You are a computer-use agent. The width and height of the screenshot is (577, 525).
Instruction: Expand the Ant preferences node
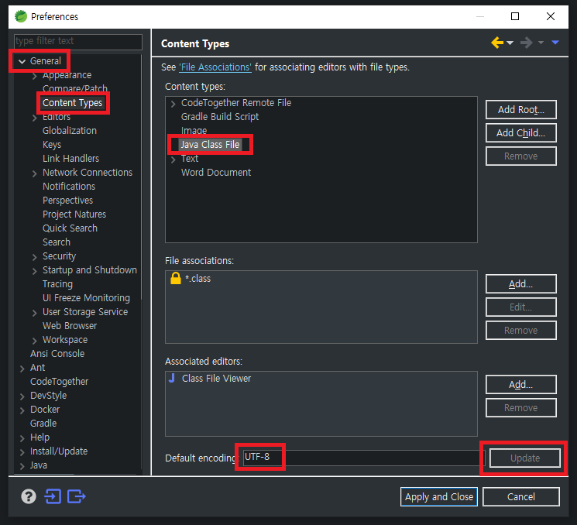[x=22, y=369]
